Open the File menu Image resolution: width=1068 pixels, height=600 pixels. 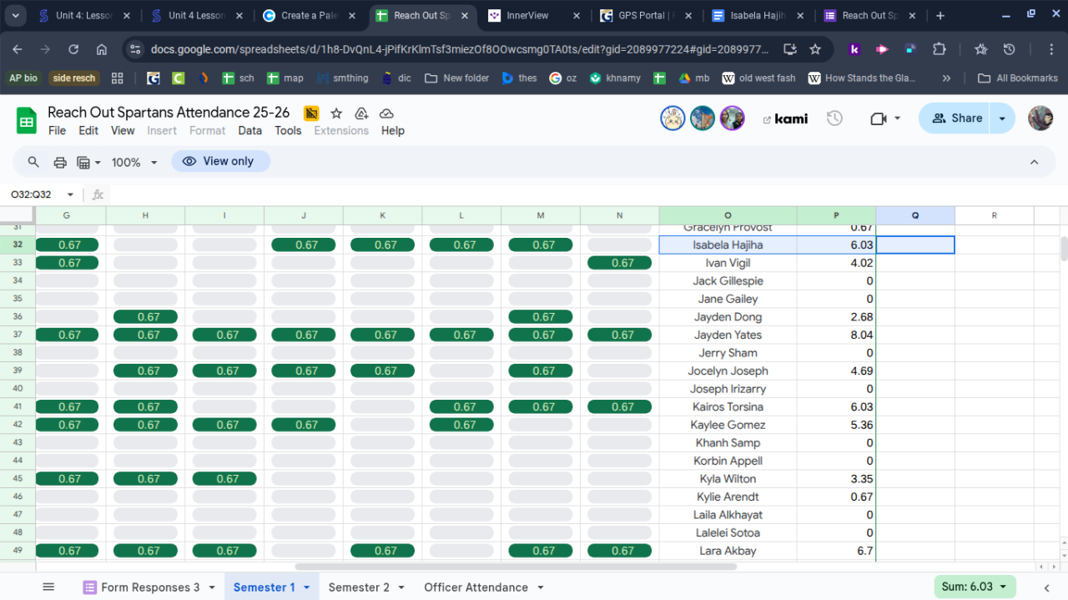coord(57,130)
